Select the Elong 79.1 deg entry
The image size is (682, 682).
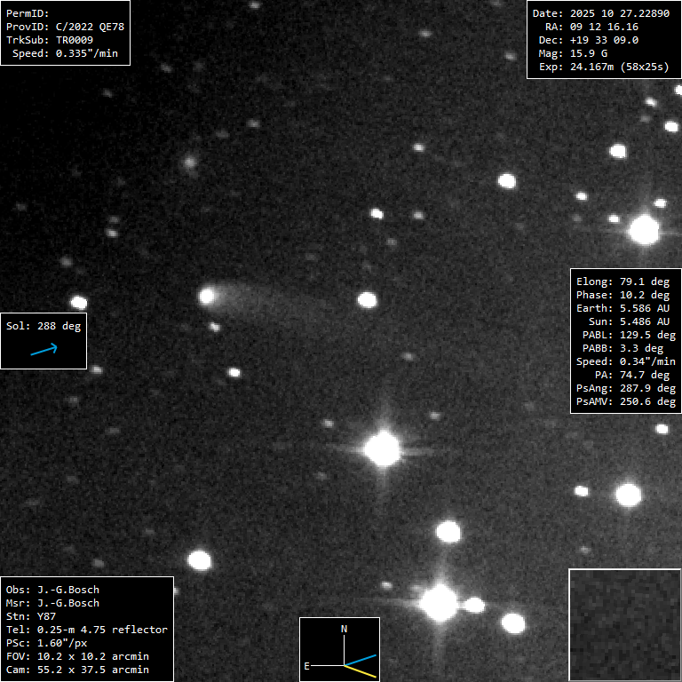click(623, 282)
